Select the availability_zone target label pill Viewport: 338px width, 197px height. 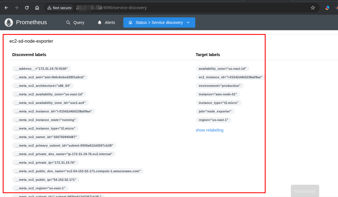click(222, 69)
